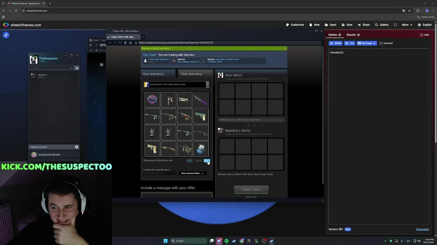Clear the friends search field

pos(71,68)
